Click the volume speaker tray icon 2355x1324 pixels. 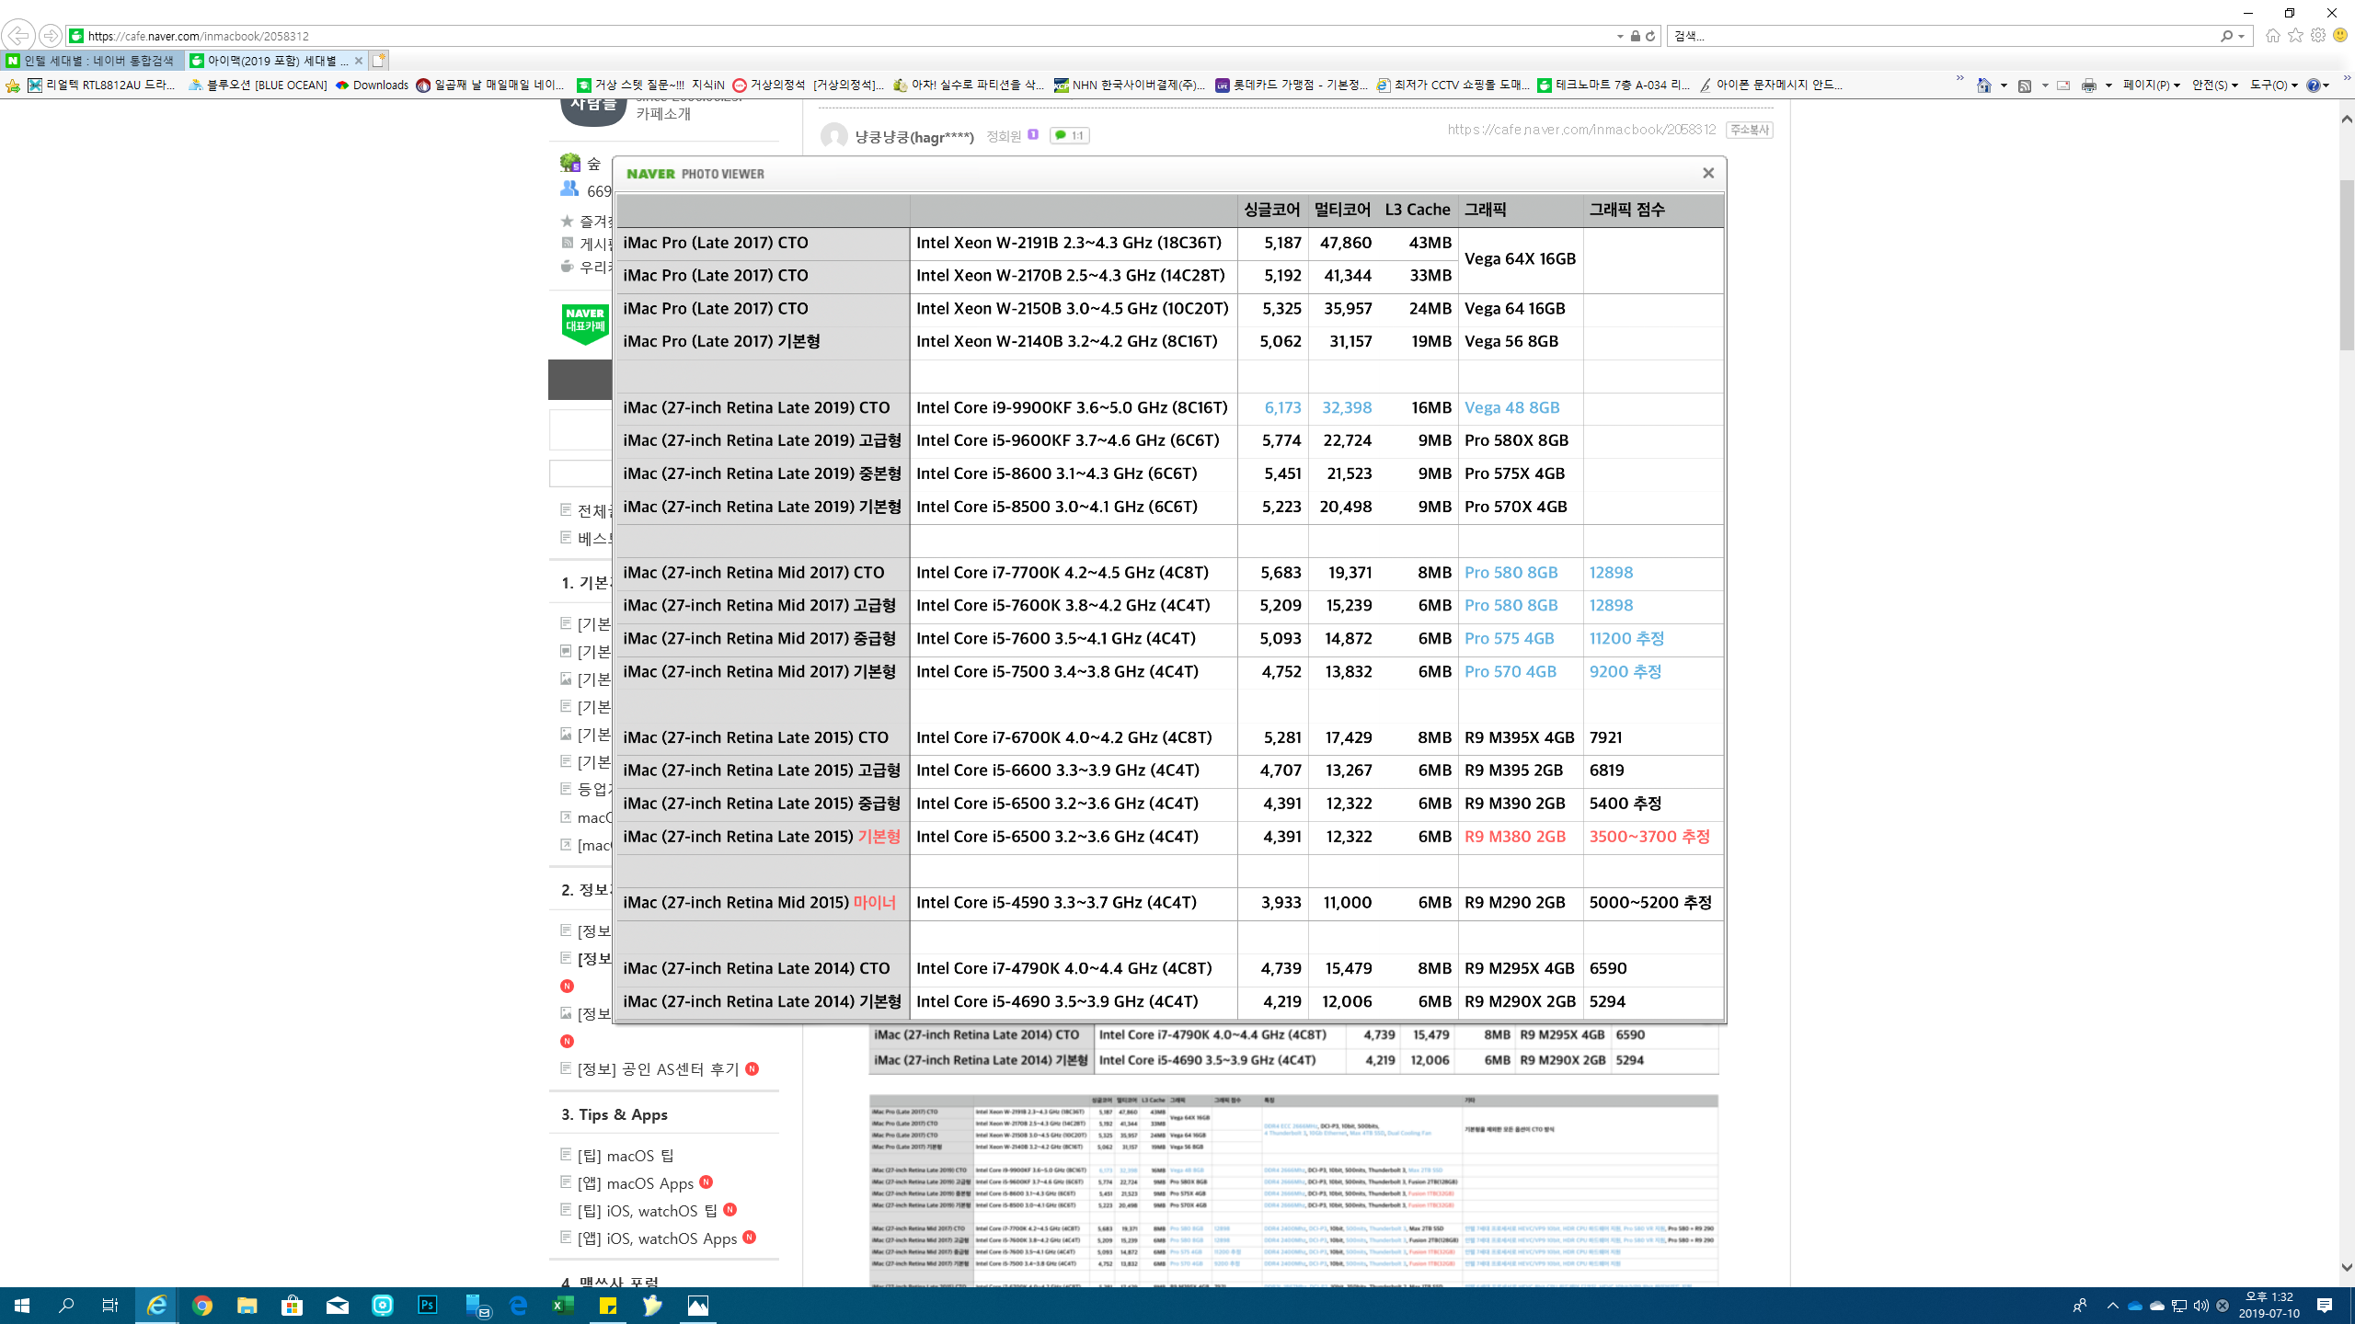coord(2200,1305)
